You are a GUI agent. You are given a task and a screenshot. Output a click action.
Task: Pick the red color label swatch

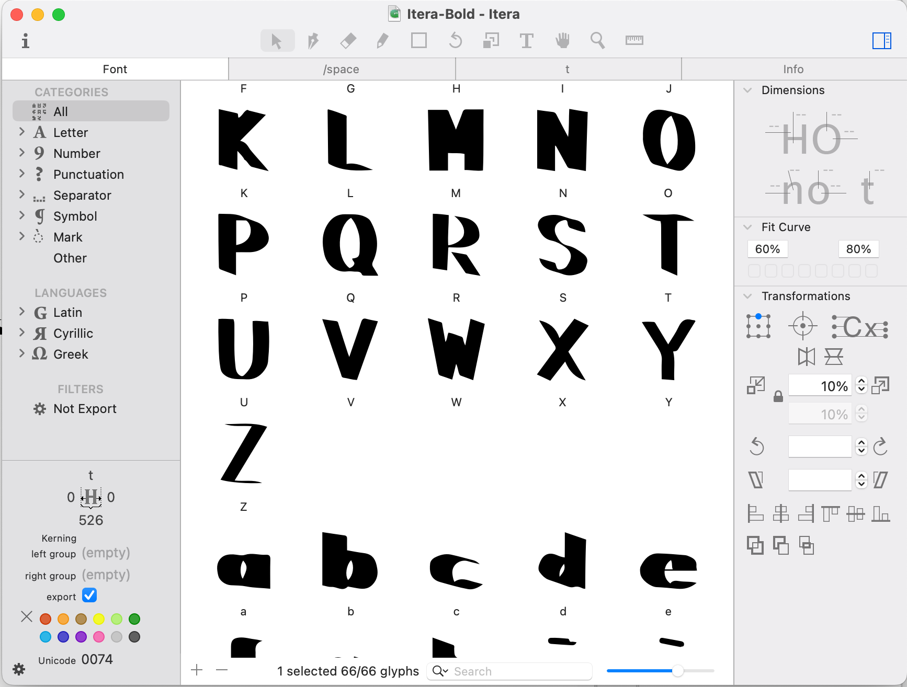click(46, 619)
